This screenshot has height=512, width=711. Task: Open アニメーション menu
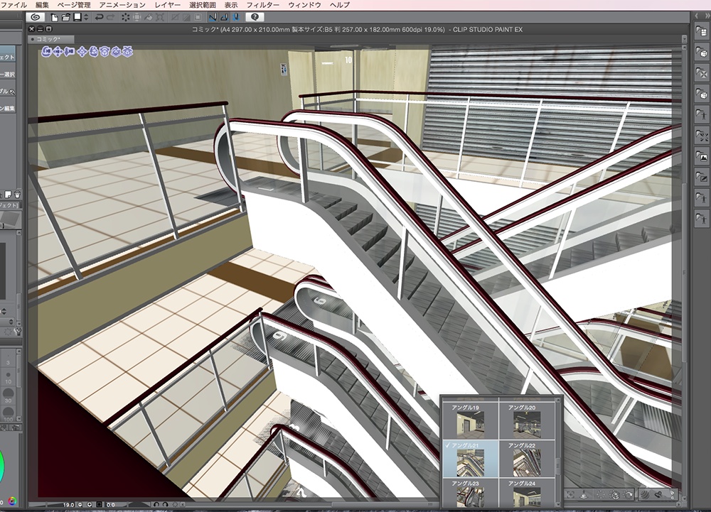[x=122, y=5]
